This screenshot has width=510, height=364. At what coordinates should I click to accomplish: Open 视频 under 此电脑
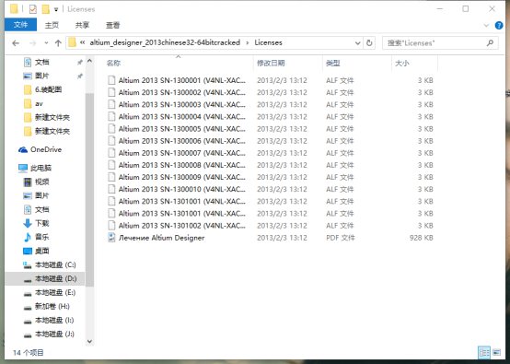click(42, 182)
